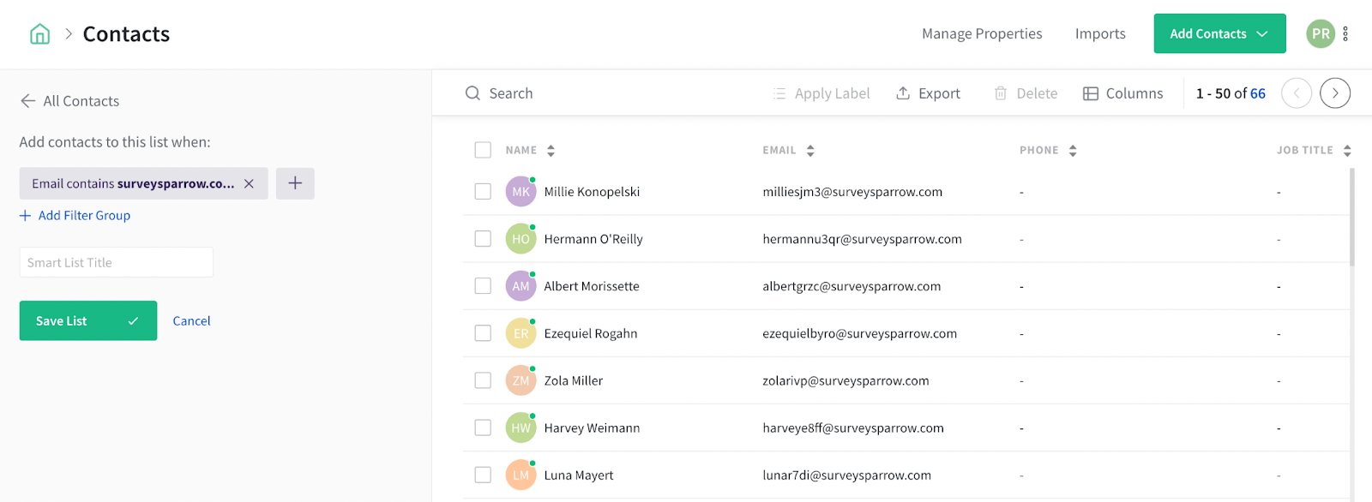Open Imports page
The image size is (1372, 502).
1100,33
